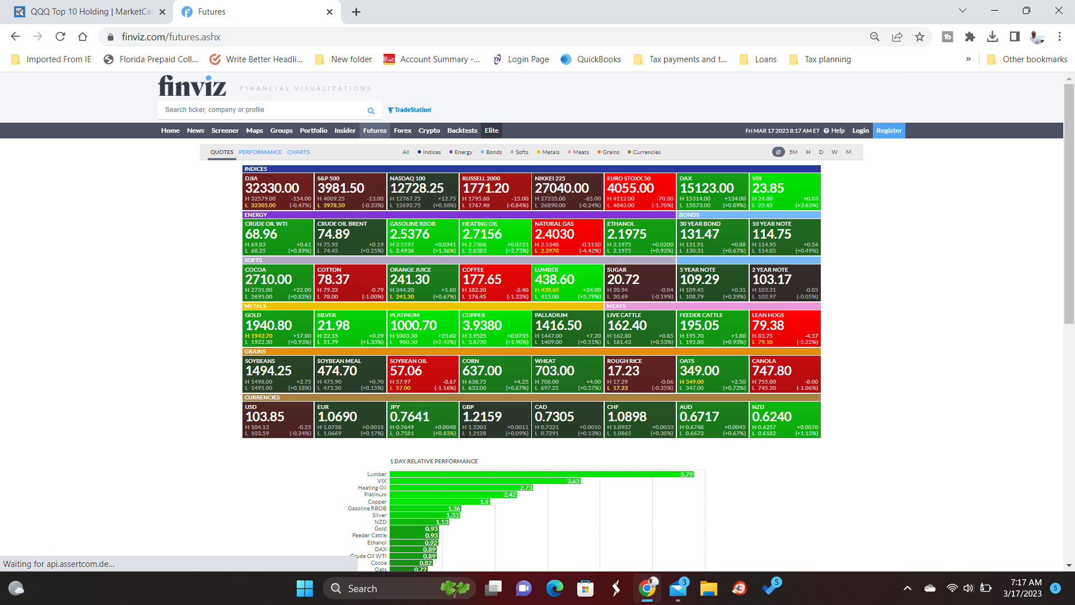
Task: Open the Imported From IE bookmark folder
Action: coord(51,59)
